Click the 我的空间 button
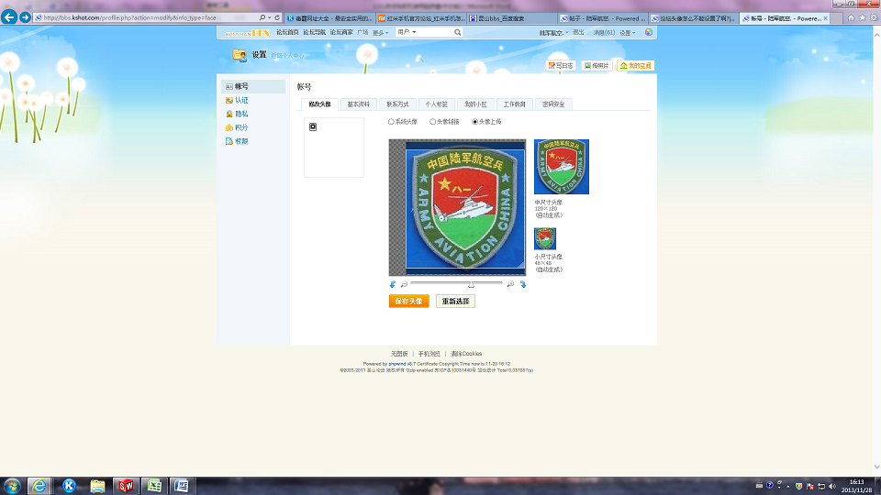 (x=635, y=66)
